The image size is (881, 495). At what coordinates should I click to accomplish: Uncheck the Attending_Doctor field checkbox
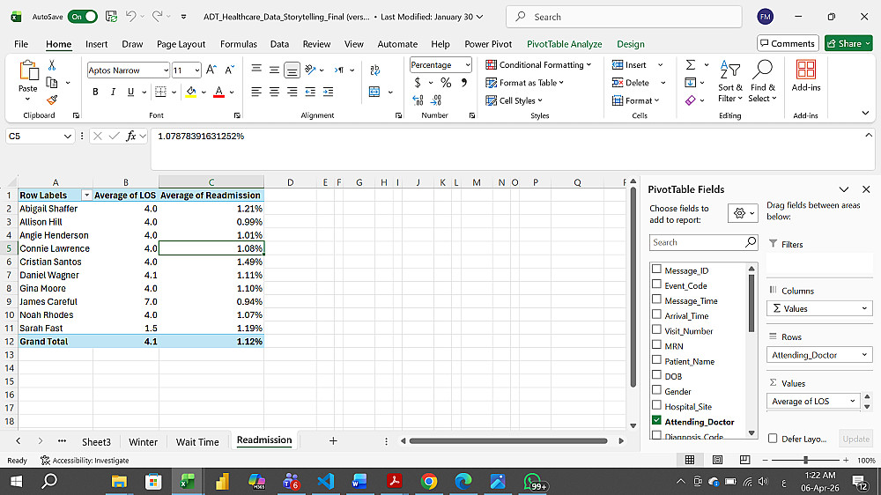click(656, 420)
